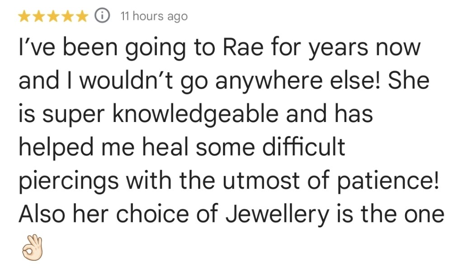Click the info icon beside the stars

click(x=103, y=16)
